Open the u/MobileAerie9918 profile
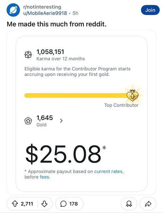Viewport: 163px width, 213px height. click(x=45, y=13)
